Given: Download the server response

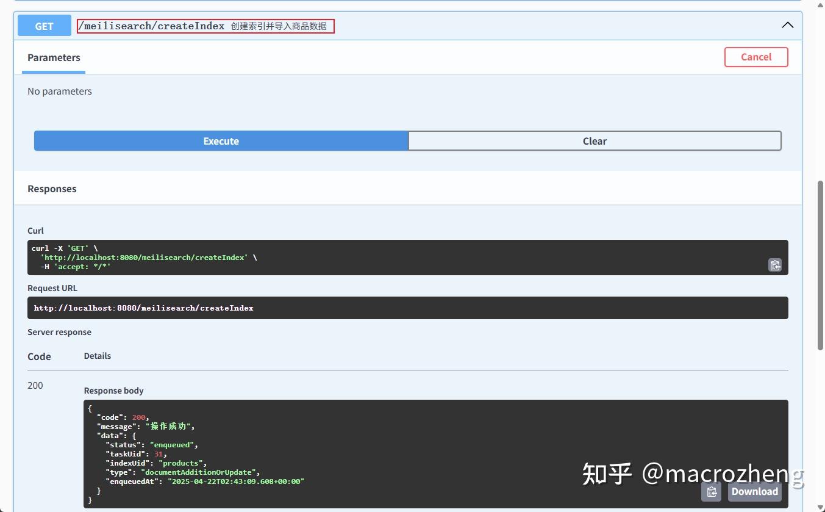Looking at the screenshot, I should pyautogui.click(x=754, y=491).
